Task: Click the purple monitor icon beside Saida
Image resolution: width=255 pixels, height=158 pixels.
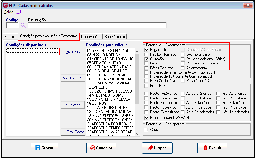Action: (x=18, y=12)
